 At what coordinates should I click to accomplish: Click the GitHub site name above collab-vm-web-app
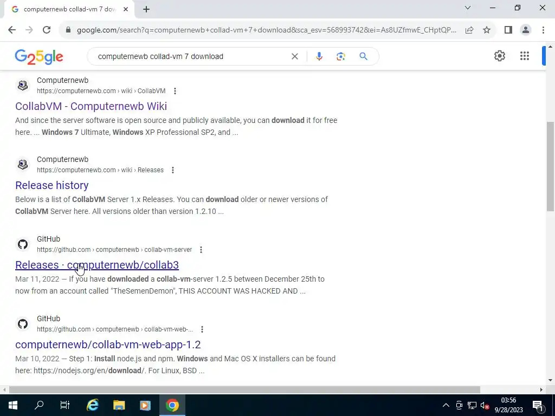click(48, 318)
